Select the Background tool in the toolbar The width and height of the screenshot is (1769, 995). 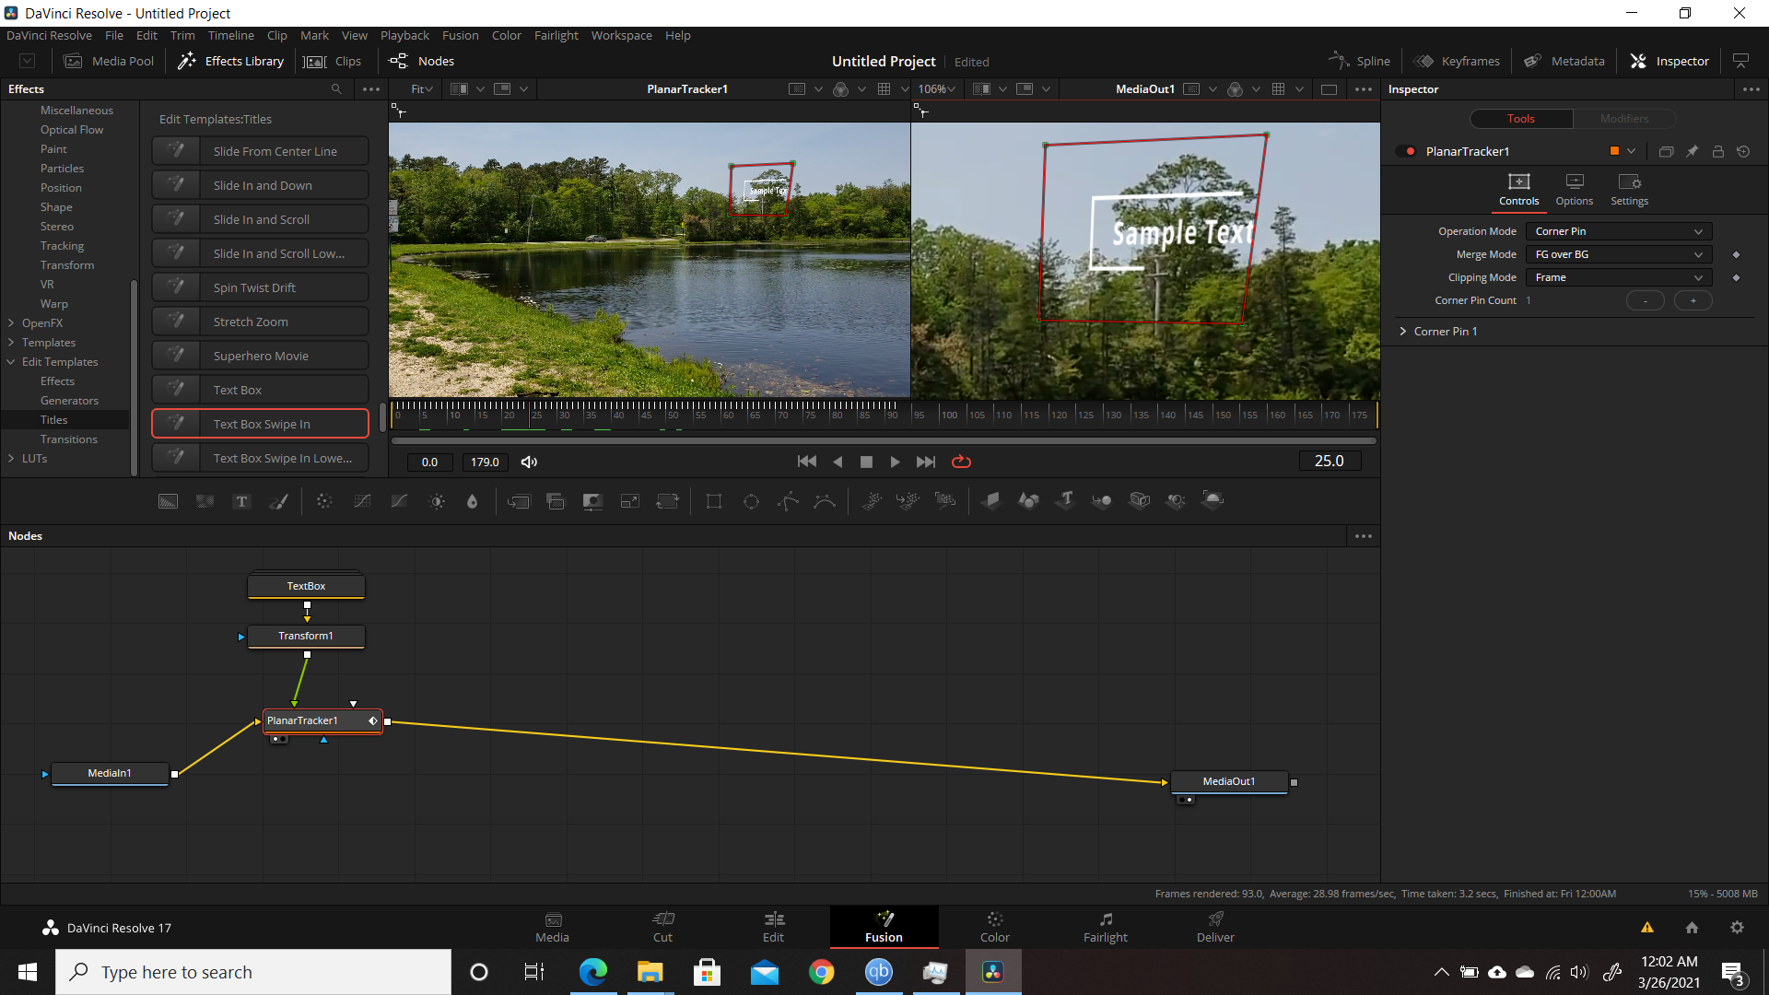pos(168,501)
